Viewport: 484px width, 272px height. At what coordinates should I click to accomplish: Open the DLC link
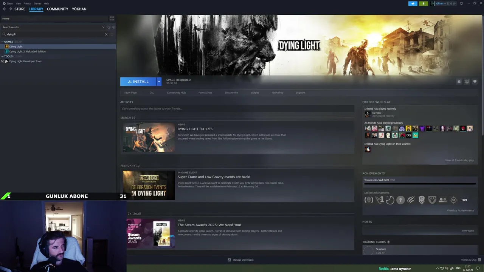[x=152, y=93]
